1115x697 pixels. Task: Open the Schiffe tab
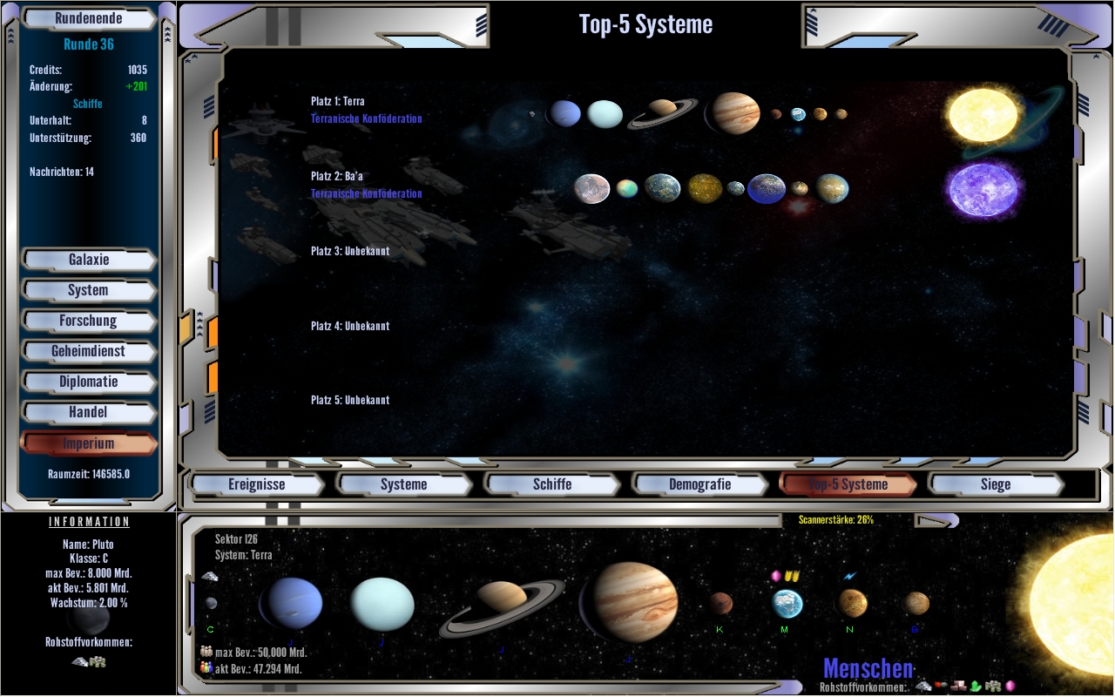pos(551,484)
